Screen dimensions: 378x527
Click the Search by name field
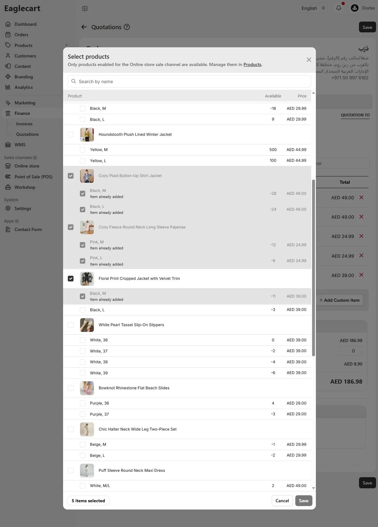tap(189, 82)
